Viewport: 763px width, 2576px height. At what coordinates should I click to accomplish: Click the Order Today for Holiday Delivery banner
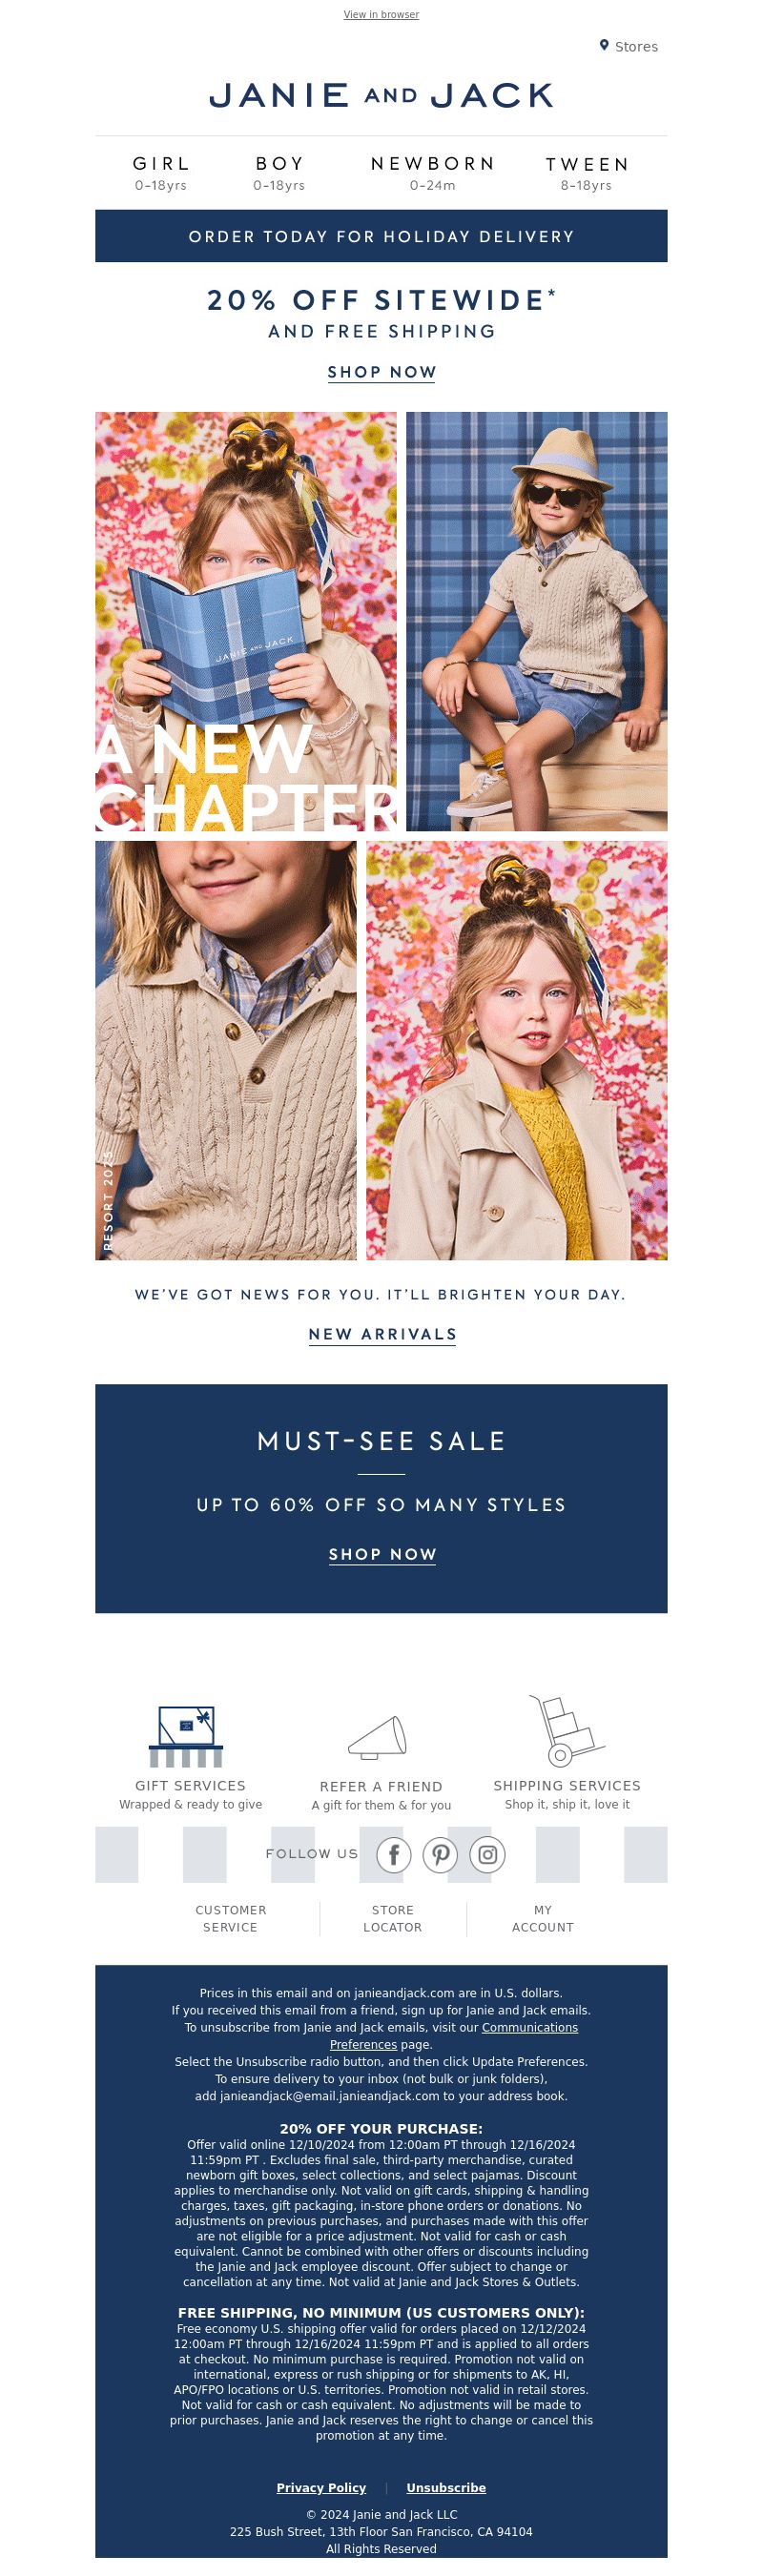pyautogui.click(x=381, y=236)
